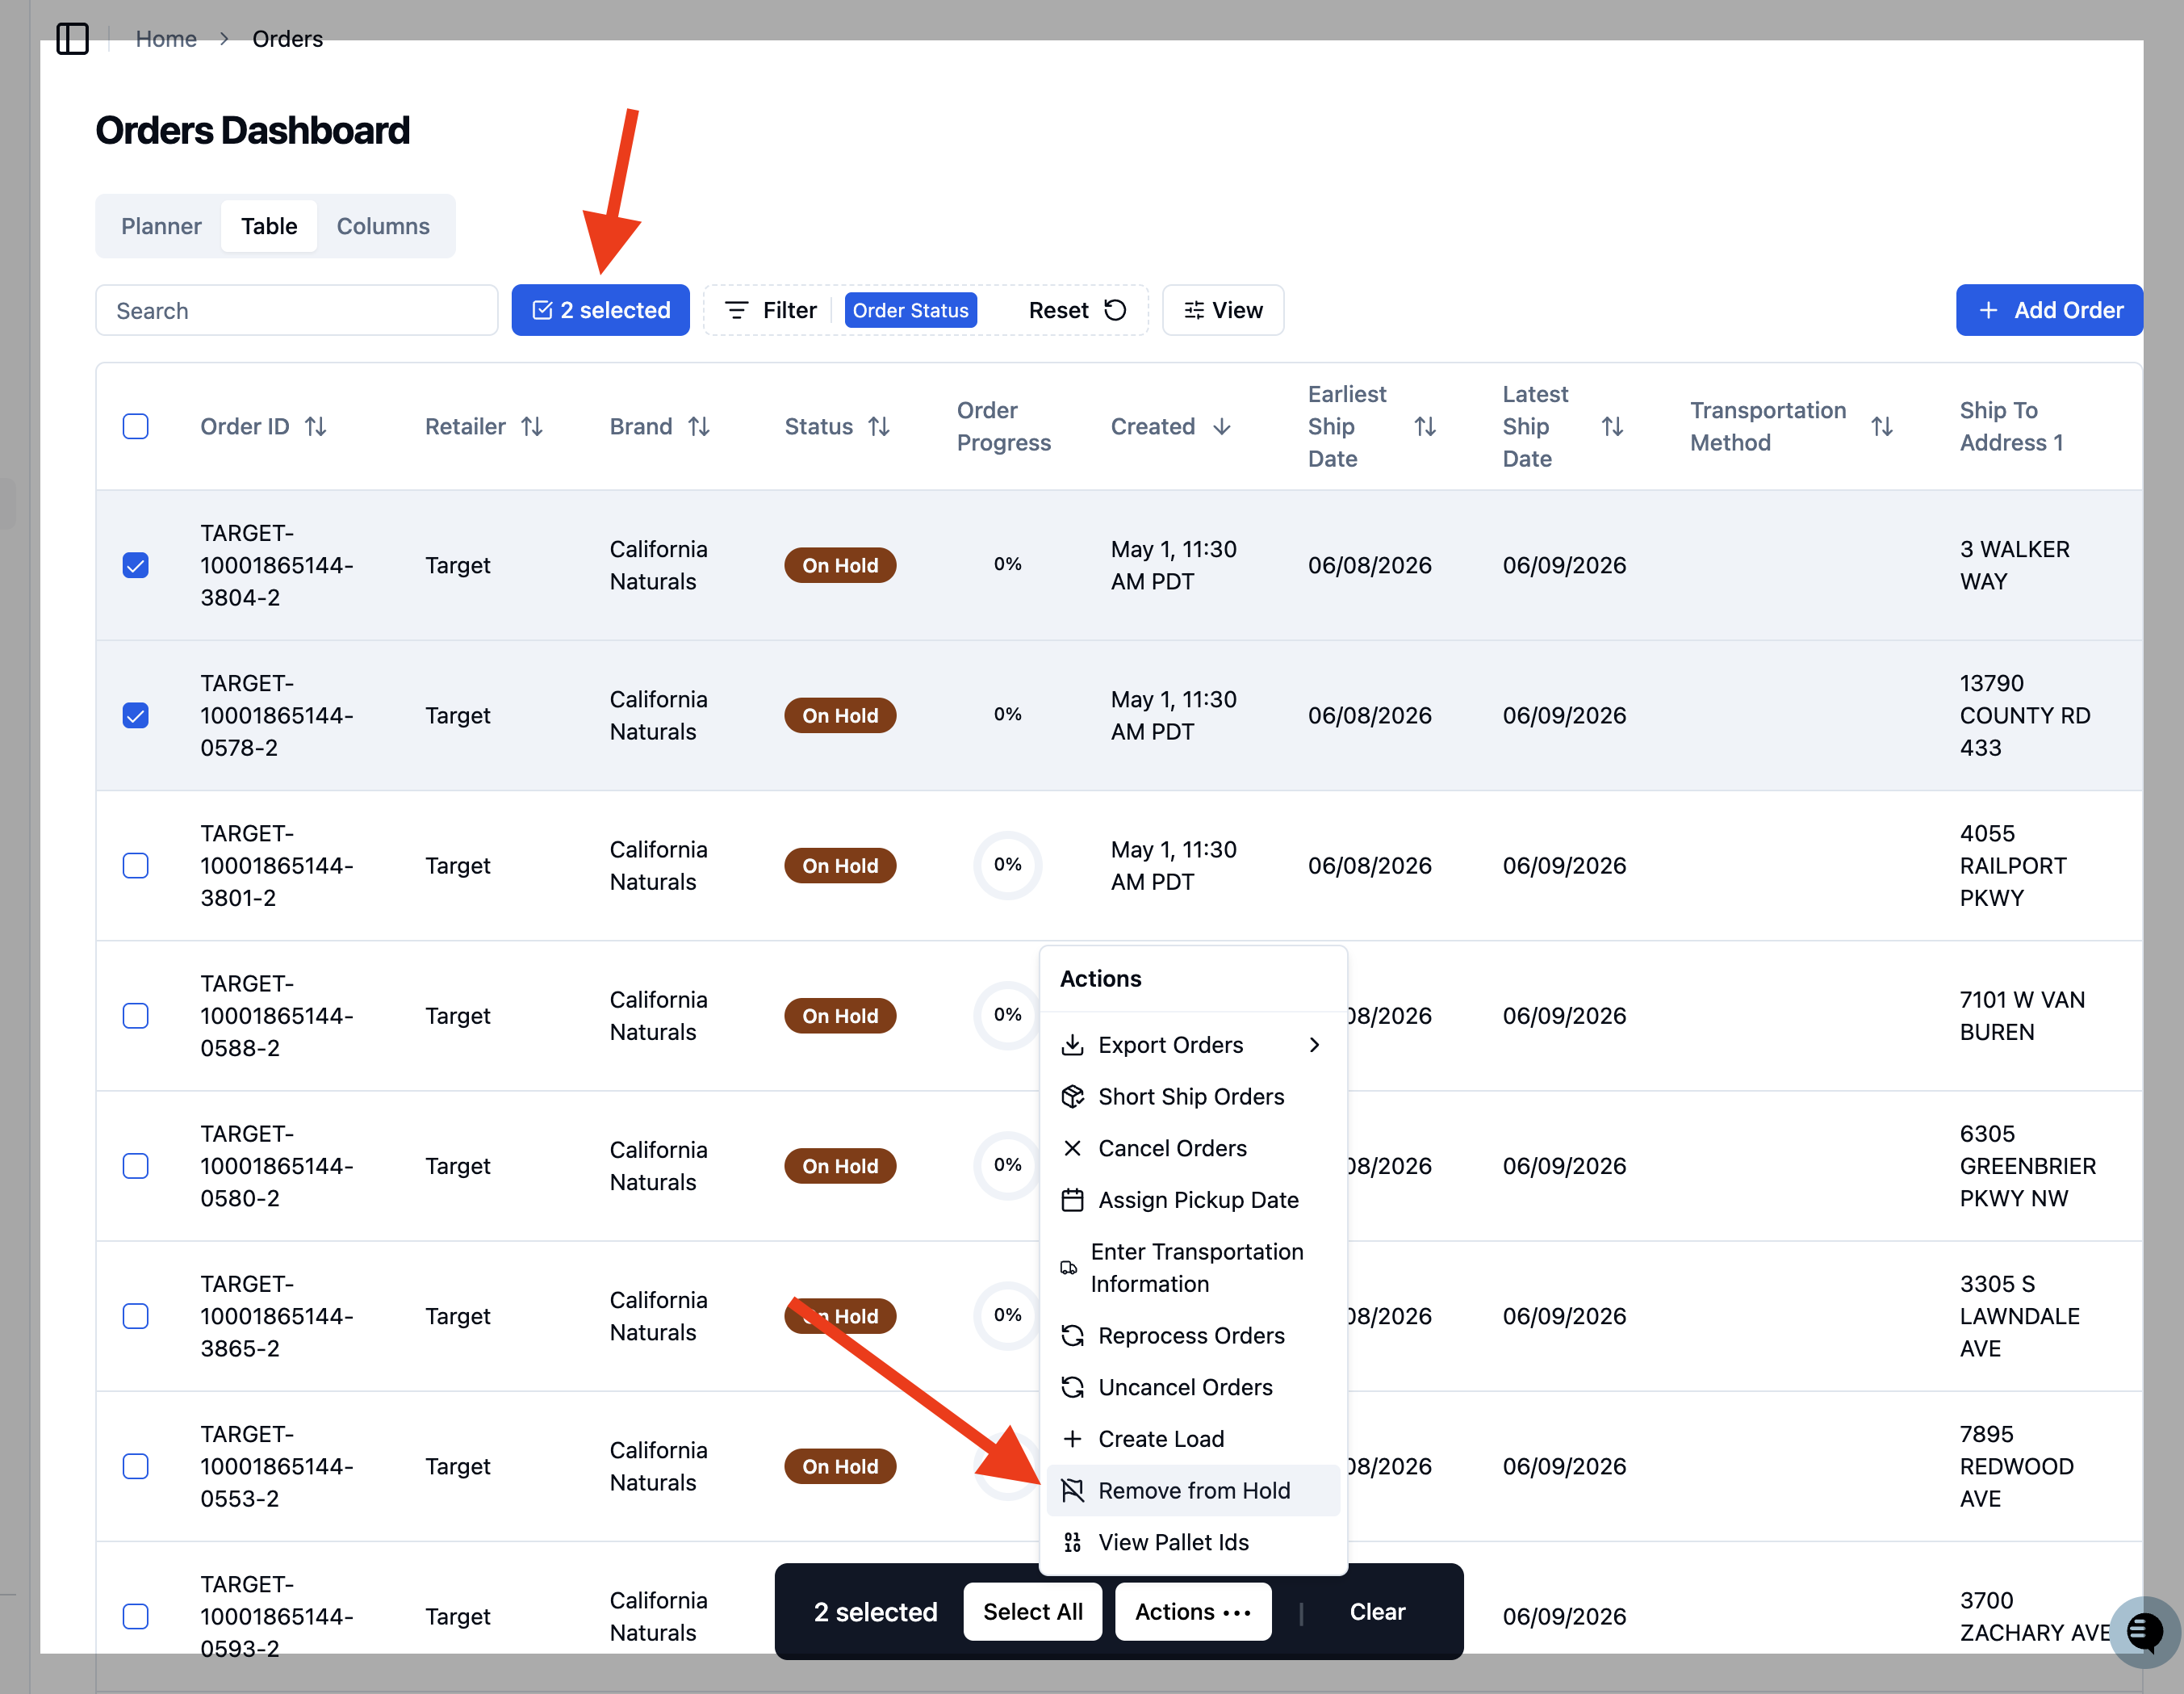Switch to the Columns tab
This screenshot has width=2184, height=1694.
click(x=383, y=226)
